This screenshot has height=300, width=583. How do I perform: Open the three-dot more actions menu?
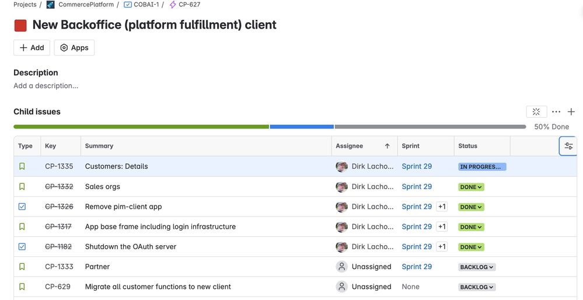pyautogui.click(x=556, y=111)
